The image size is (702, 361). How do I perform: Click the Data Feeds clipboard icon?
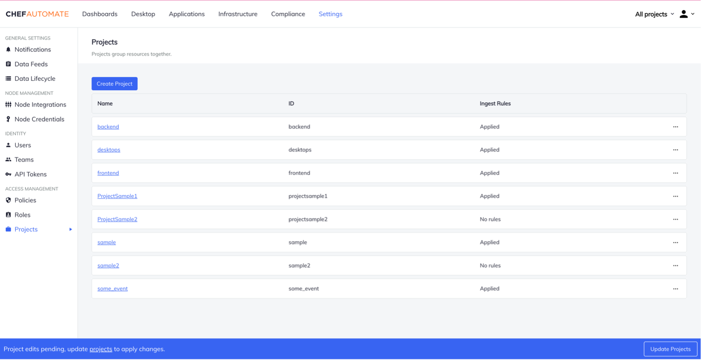click(x=8, y=64)
